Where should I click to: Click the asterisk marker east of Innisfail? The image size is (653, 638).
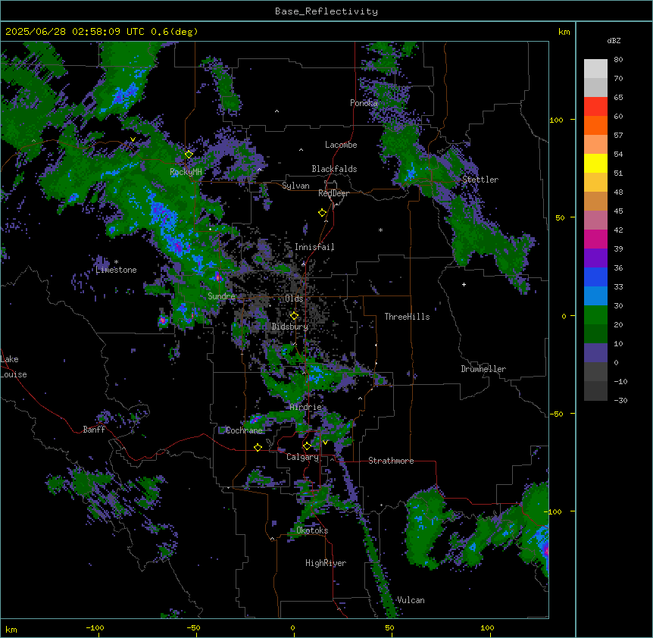coord(380,230)
